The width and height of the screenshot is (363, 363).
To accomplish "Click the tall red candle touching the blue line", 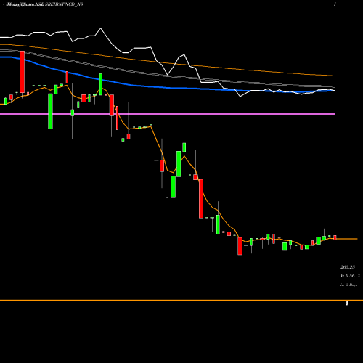I will [x=22, y=72].
